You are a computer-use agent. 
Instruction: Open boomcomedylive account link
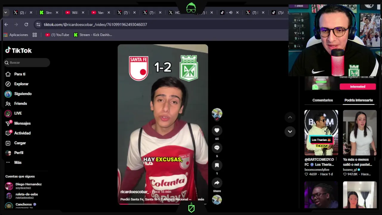317,170
